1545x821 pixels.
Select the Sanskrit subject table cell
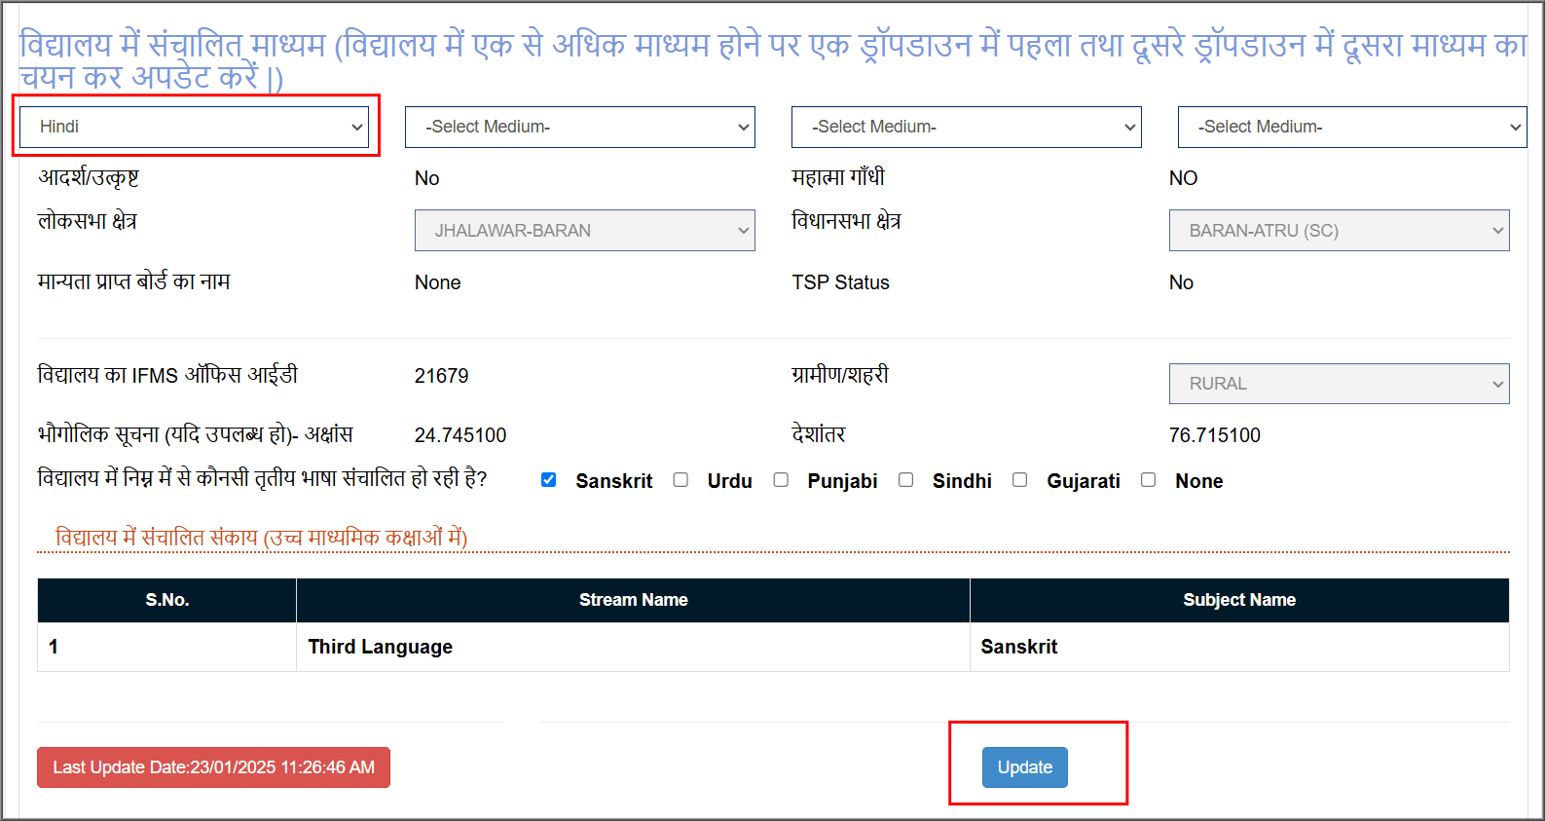(x=1239, y=647)
